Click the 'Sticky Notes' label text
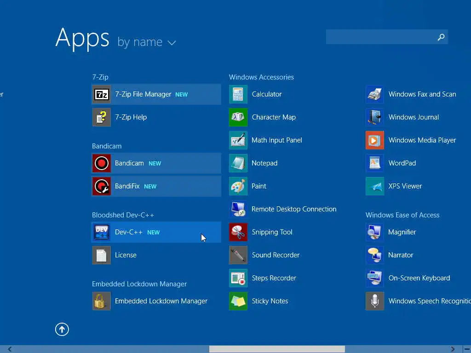This screenshot has width=471, height=353. point(270,301)
